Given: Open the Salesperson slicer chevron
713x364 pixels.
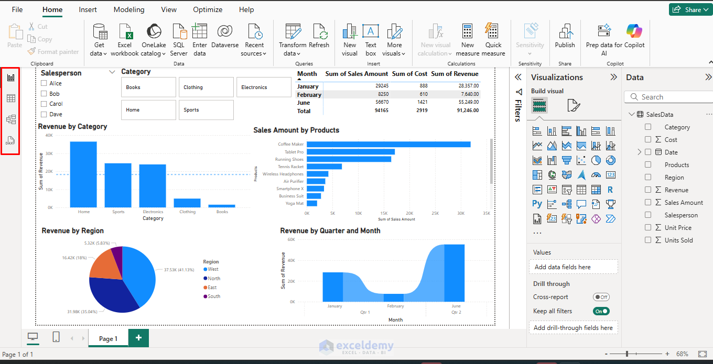Looking at the screenshot, I should pyautogui.click(x=112, y=72).
